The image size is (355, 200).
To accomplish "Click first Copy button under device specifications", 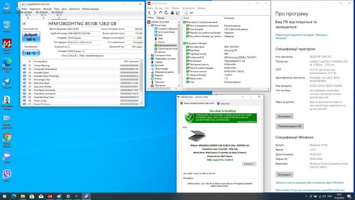I will pyautogui.click(x=284, y=116).
